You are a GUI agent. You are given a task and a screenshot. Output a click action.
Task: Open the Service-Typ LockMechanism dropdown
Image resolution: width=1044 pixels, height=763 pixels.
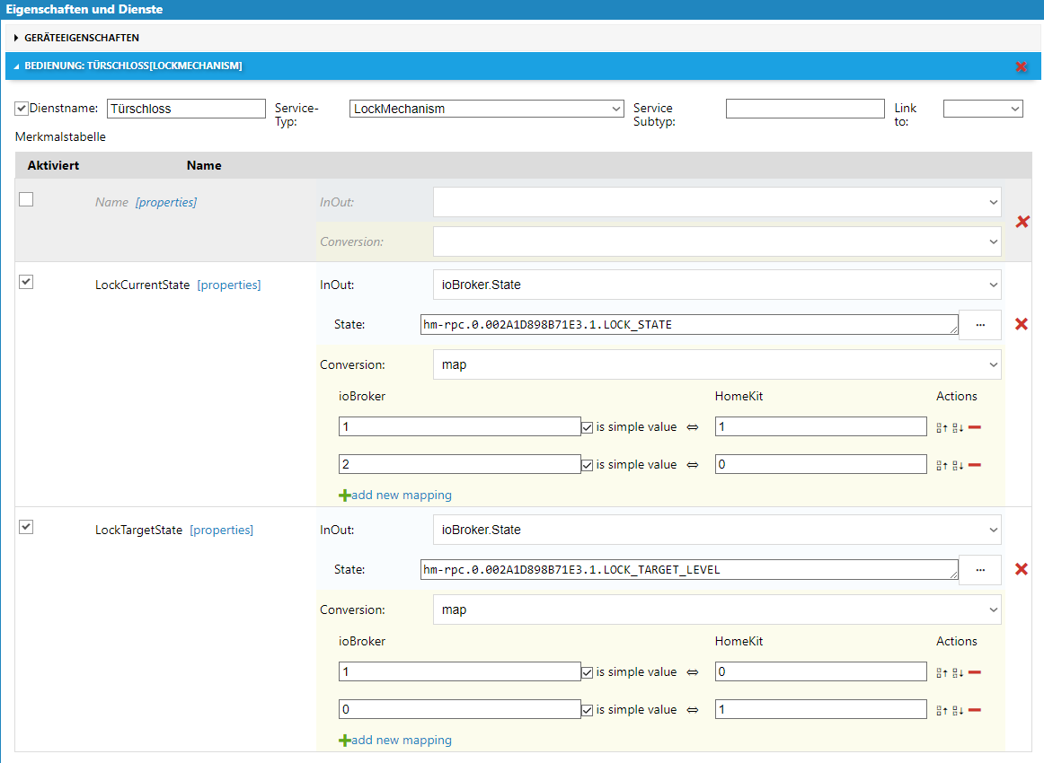[x=486, y=109]
